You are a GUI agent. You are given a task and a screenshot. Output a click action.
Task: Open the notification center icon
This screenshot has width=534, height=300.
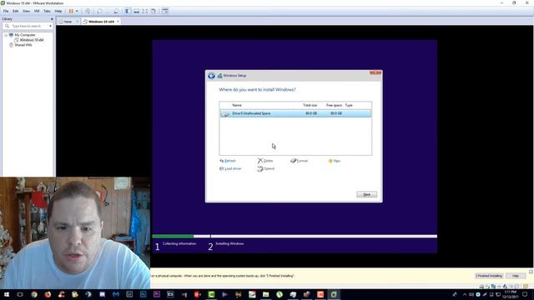point(525,294)
